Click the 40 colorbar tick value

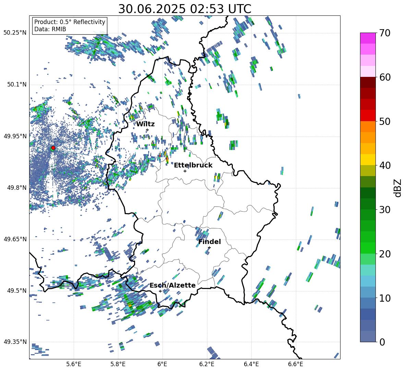click(385, 165)
